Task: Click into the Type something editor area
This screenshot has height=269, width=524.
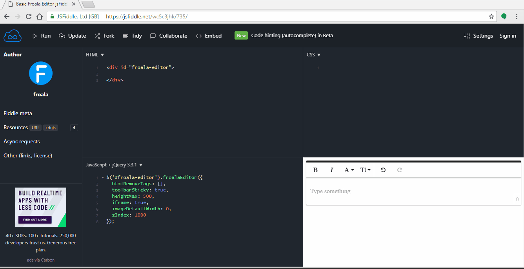Action: (x=413, y=191)
